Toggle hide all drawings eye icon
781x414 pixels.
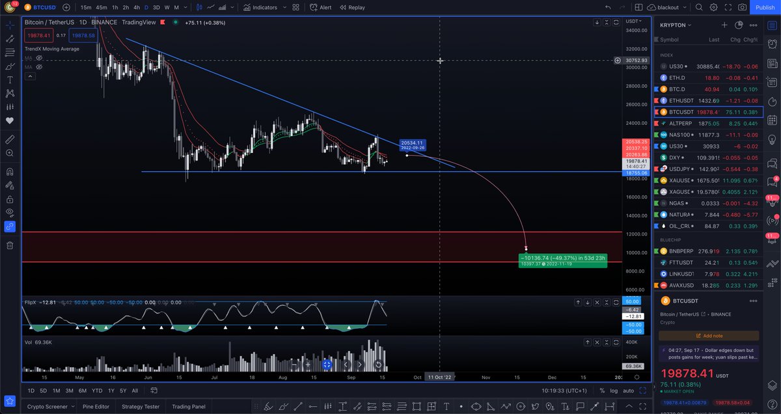(x=10, y=213)
